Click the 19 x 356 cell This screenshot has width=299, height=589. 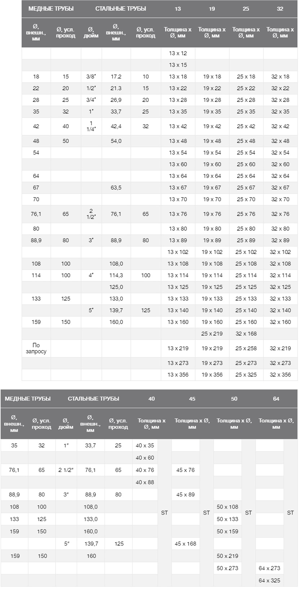coord(212,375)
